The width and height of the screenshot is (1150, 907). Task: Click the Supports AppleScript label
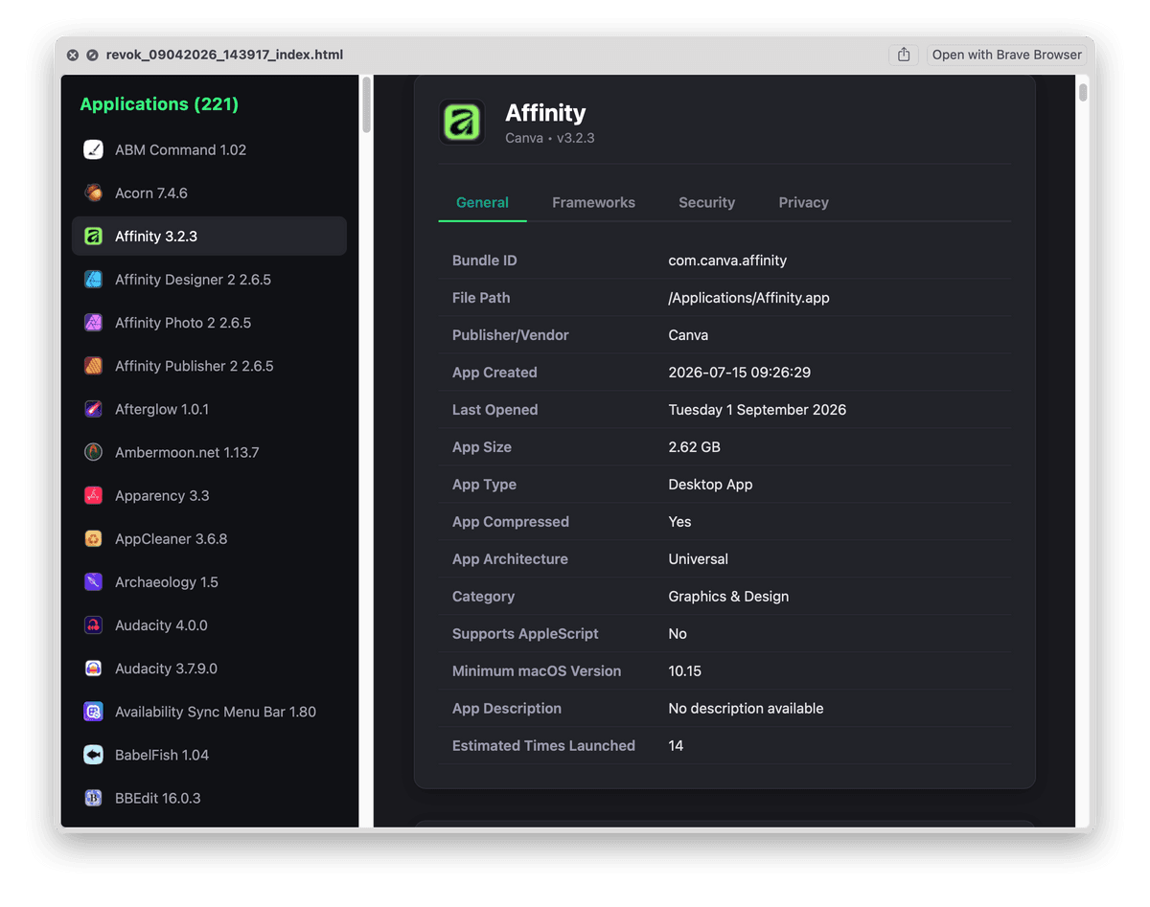[525, 634]
